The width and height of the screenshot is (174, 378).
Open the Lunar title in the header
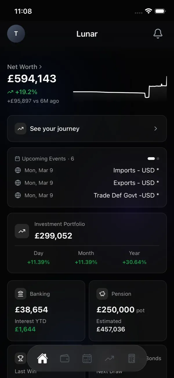coord(87,34)
